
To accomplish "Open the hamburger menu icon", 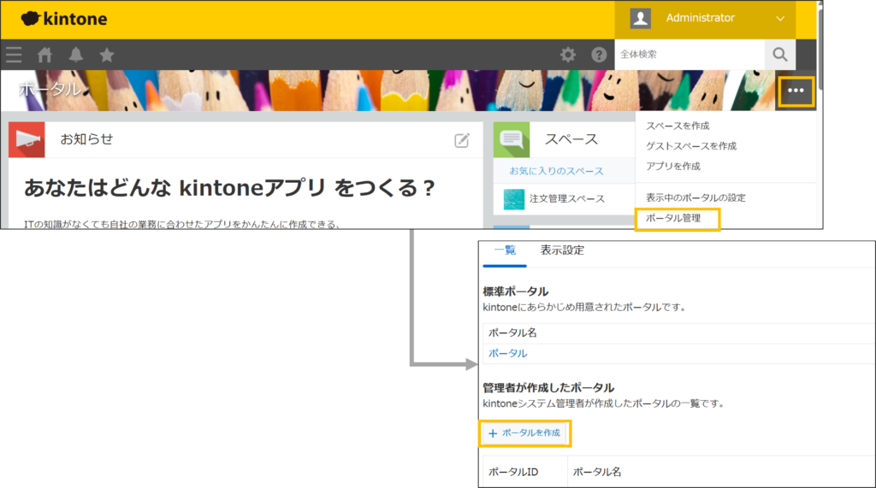I will (14, 55).
